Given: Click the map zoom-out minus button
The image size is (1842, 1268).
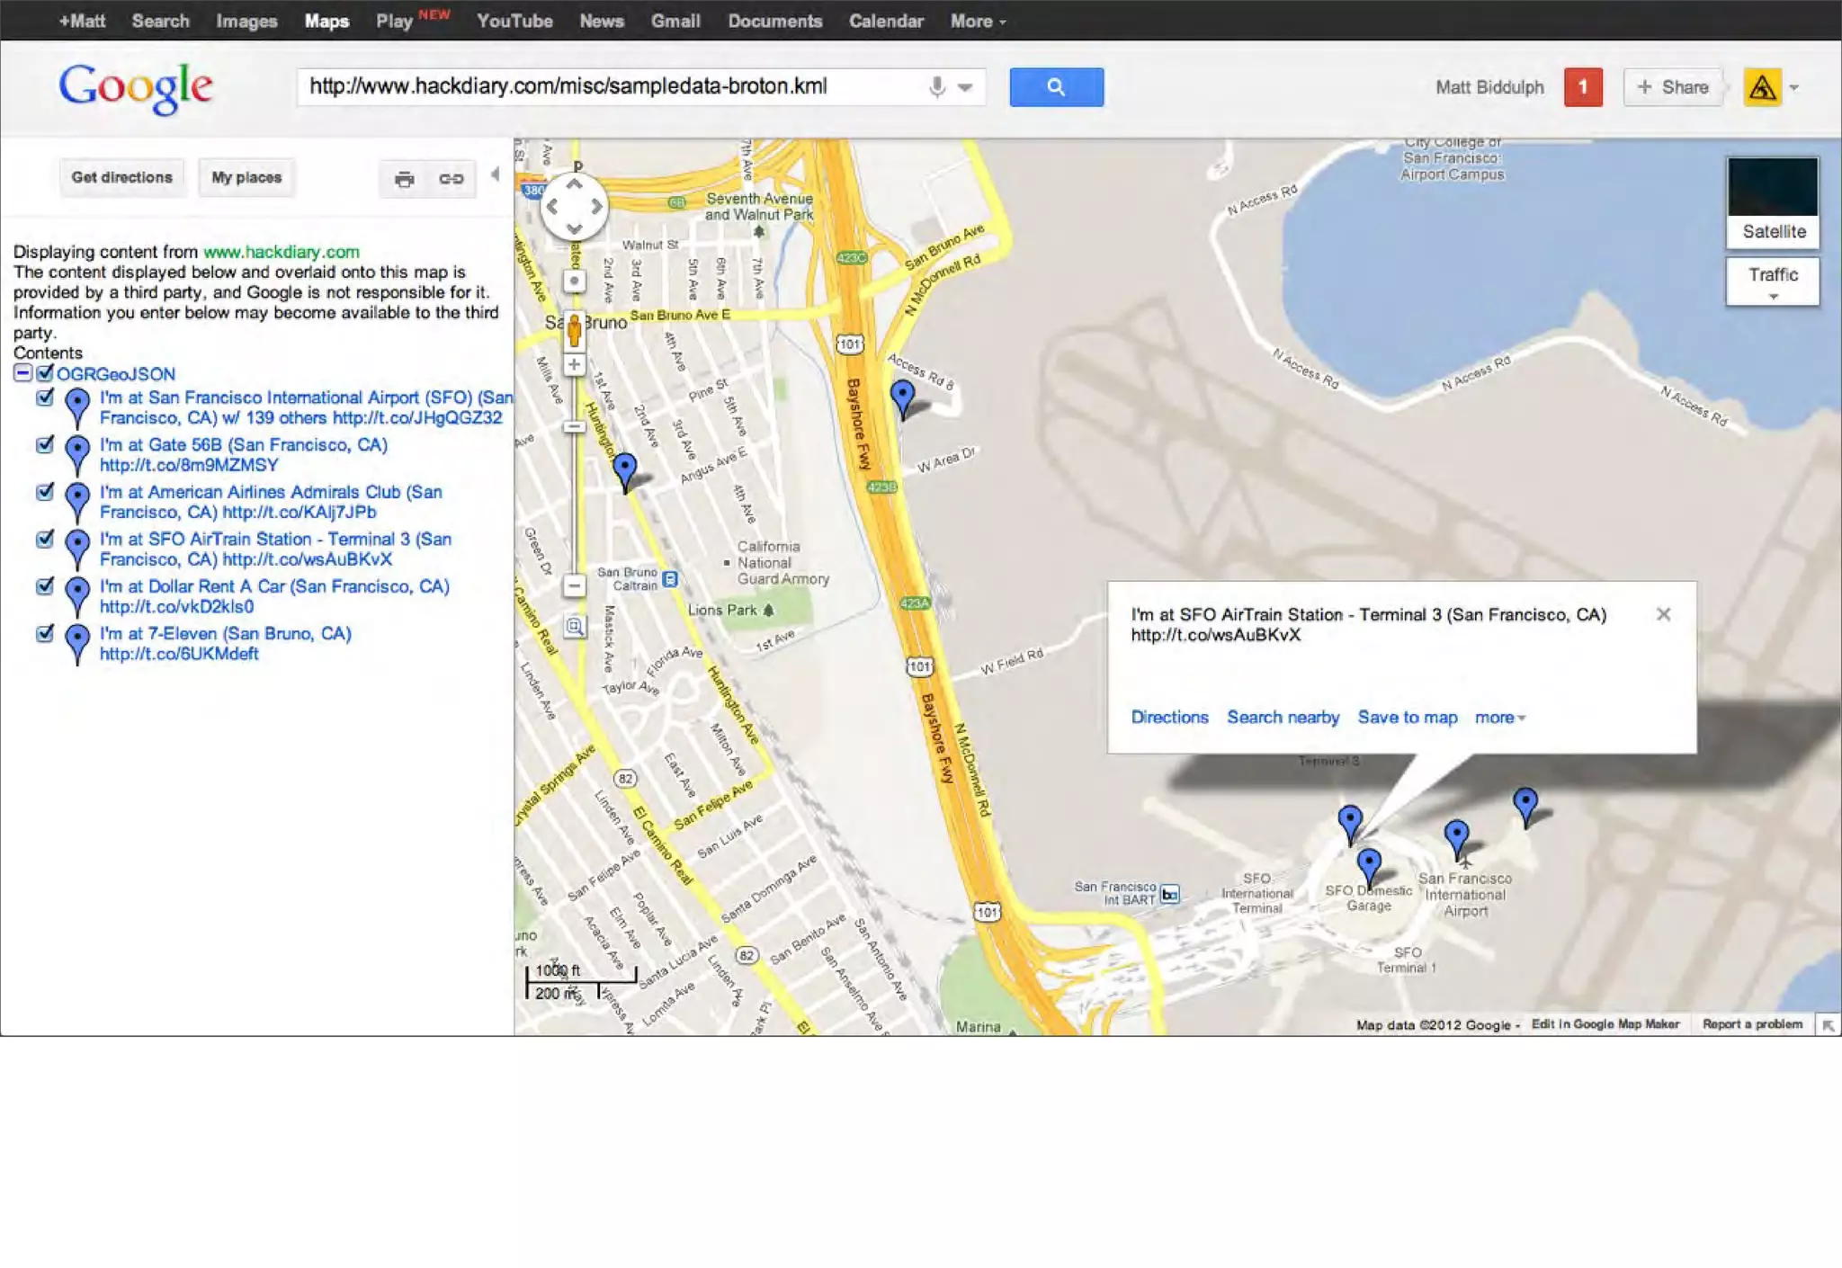Looking at the screenshot, I should (574, 586).
